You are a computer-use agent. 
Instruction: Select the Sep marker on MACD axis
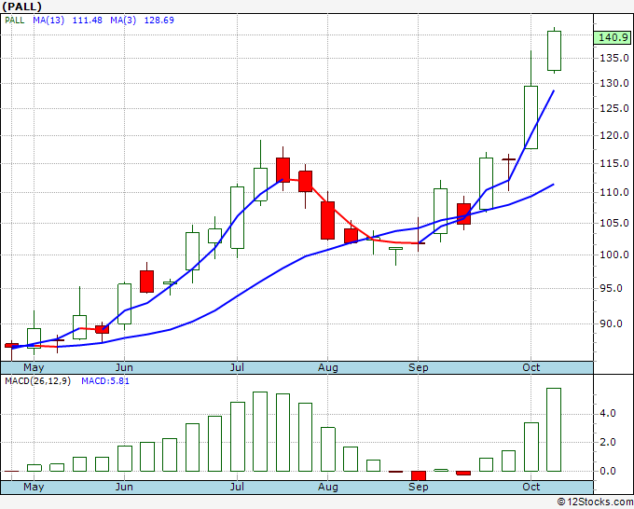point(418,487)
